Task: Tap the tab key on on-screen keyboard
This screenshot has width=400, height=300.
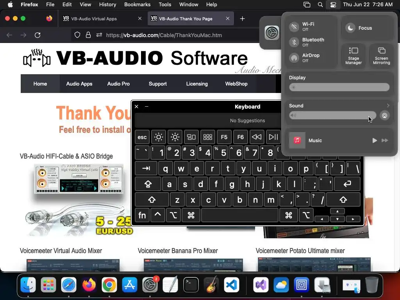Action: [146, 168]
